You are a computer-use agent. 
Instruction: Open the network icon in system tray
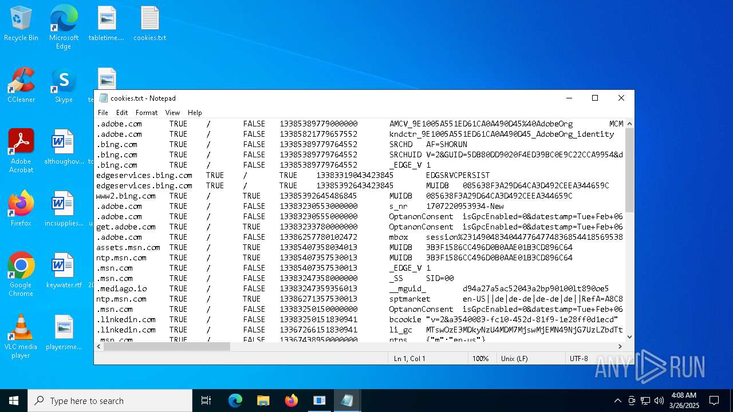point(645,401)
